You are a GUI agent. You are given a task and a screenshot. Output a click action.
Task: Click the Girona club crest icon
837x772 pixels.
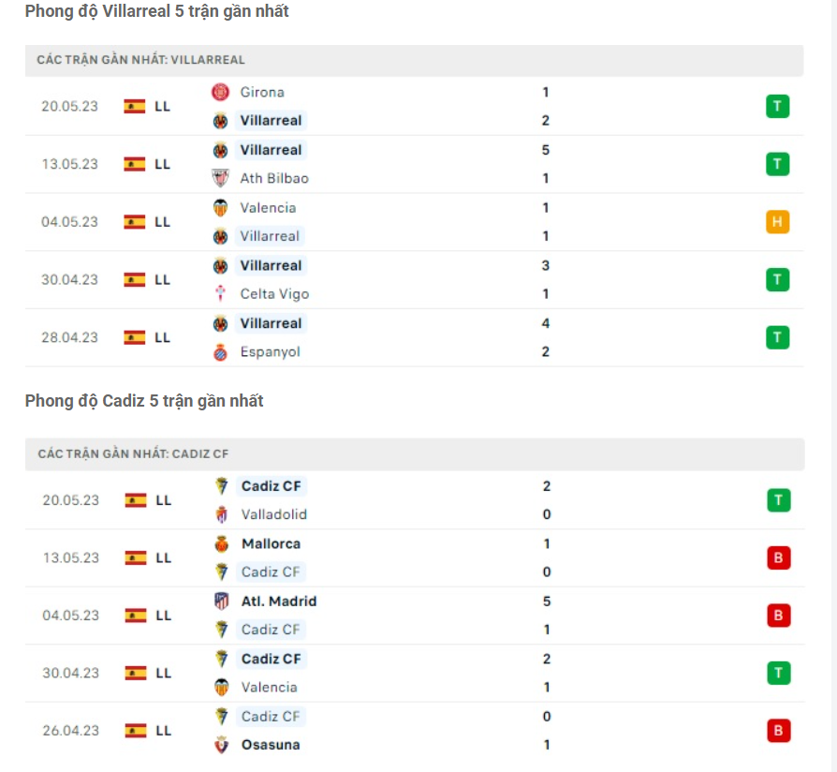pyautogui.click(x=221, y=92)
